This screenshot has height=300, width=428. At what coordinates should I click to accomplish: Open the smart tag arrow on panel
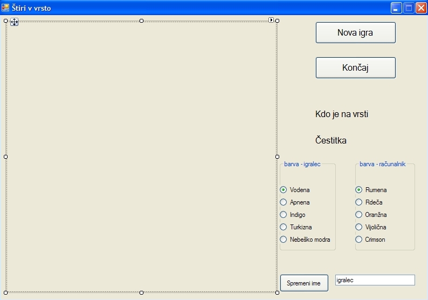coord(271,20)
